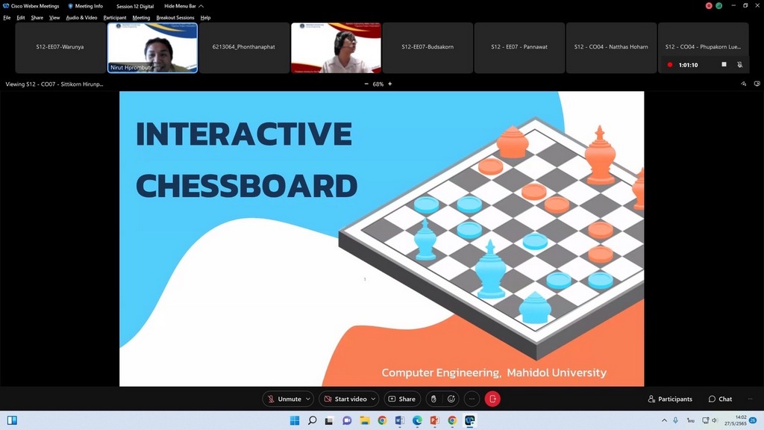Open the Participants panel
764x430 pixels.
[x=670, y=399]
